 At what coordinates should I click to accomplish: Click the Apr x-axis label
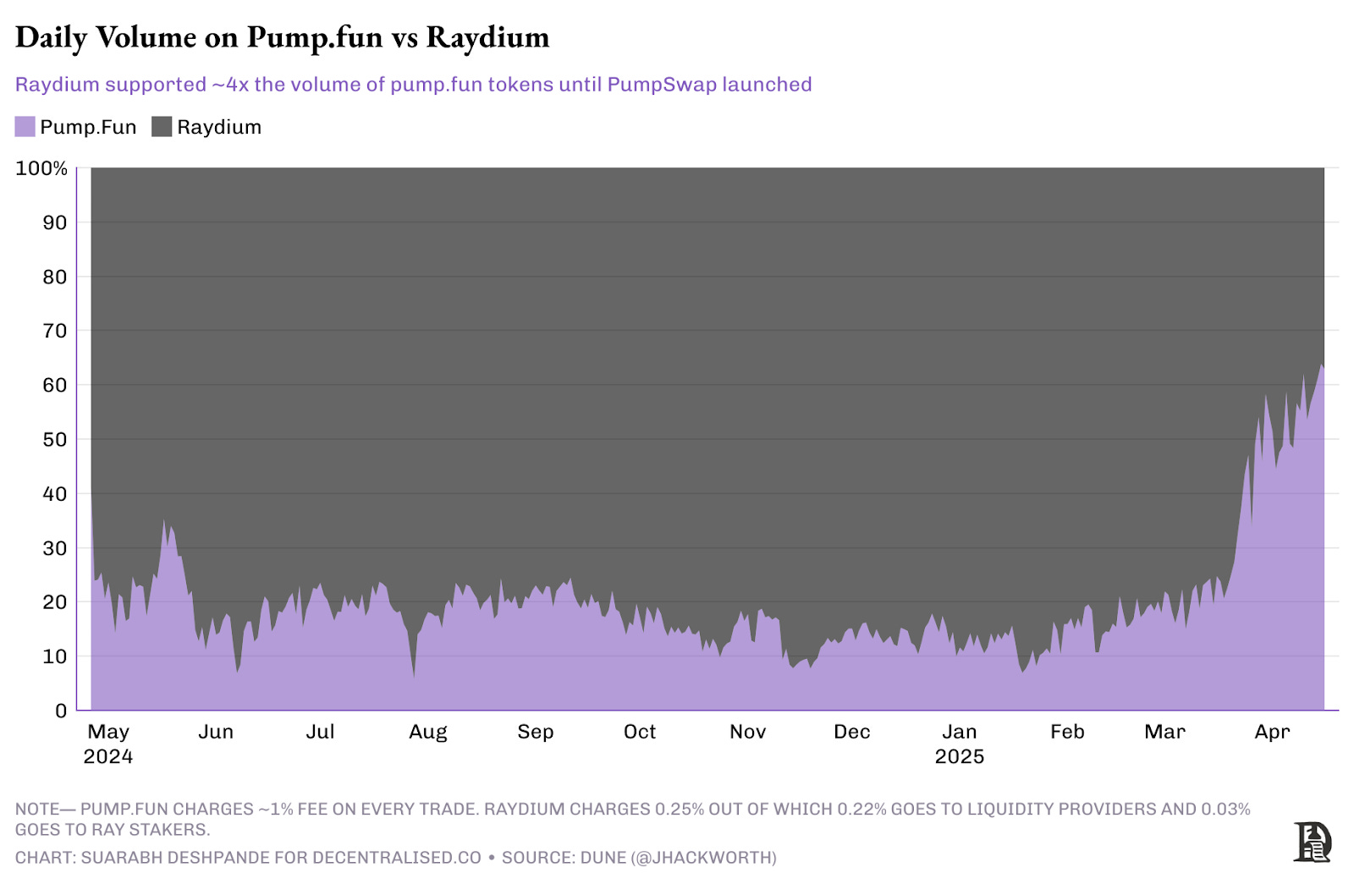point(1271,732)
